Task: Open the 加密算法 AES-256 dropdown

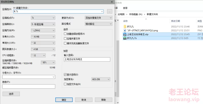Action: (101, 79)
